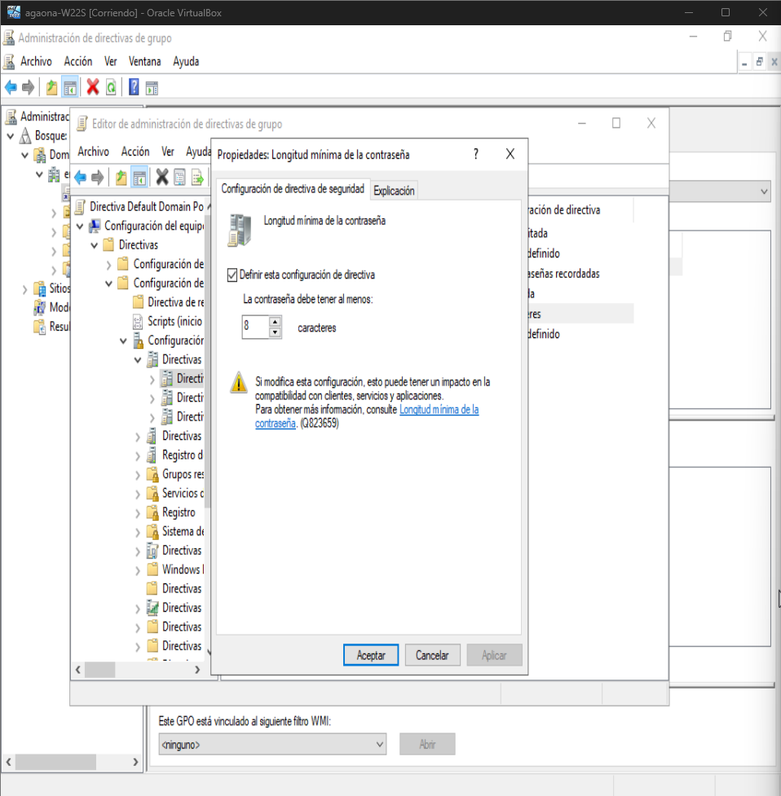The image size is (781, 796).
Task: Click the blue back arrow in the main toolbar
Action: coord(11,87)
